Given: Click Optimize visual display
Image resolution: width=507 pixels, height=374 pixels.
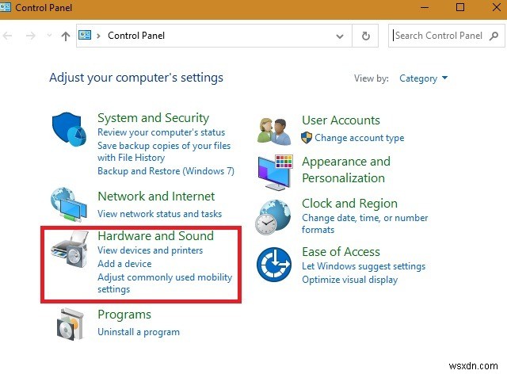Looking at the screenshot, I should [x=349, y=280].
